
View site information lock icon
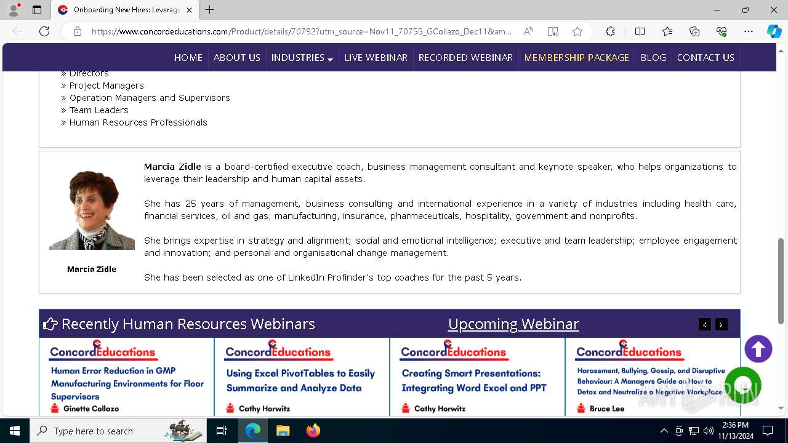78,31
